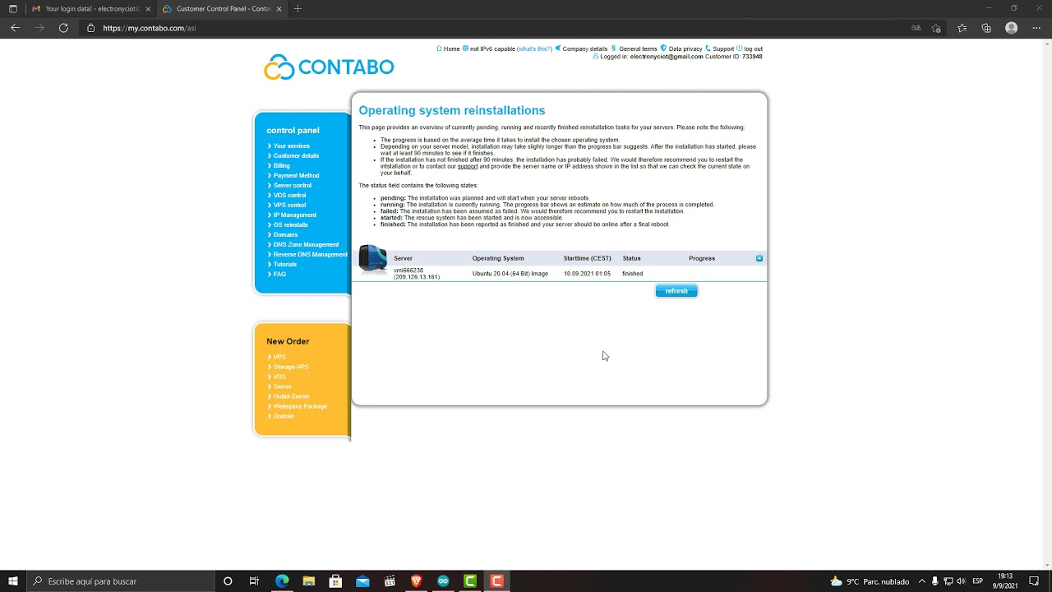Click the Ubuntu 20.04 (64 Bit) Image cell
The height and width of the screenshot is (592, 1052).
pyautogui.click(x=510, y=274)
